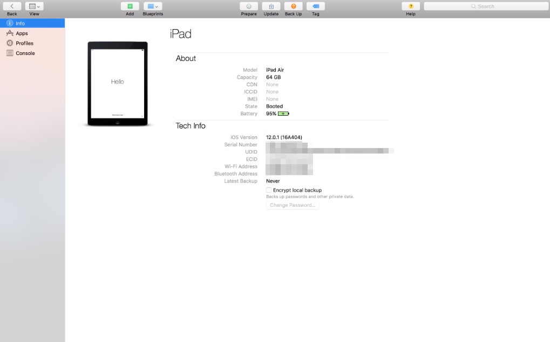Screen dimensions: 550x342
Task: Click the Back arrow button
Action: pos(12,6)
